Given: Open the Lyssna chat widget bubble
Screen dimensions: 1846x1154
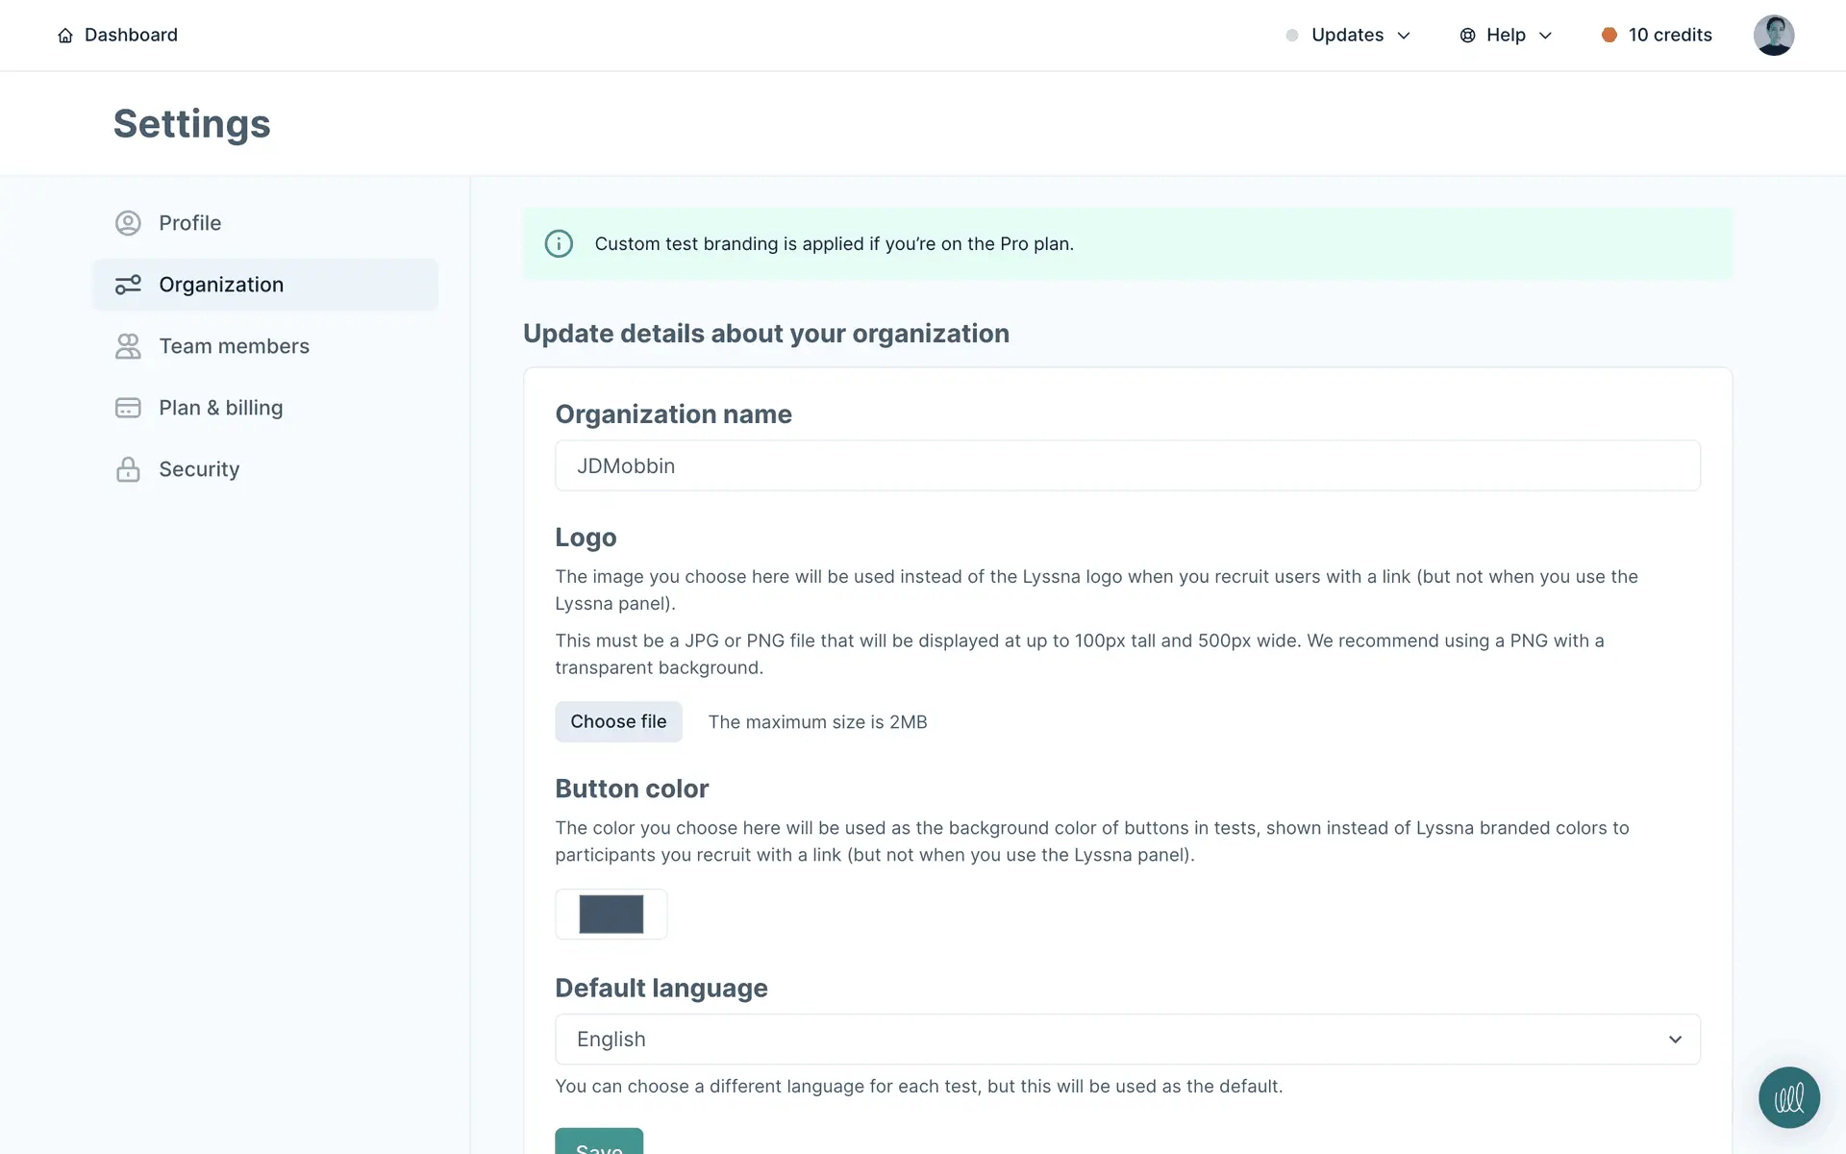Looking at the screenshot, I should point(1788,1097).
